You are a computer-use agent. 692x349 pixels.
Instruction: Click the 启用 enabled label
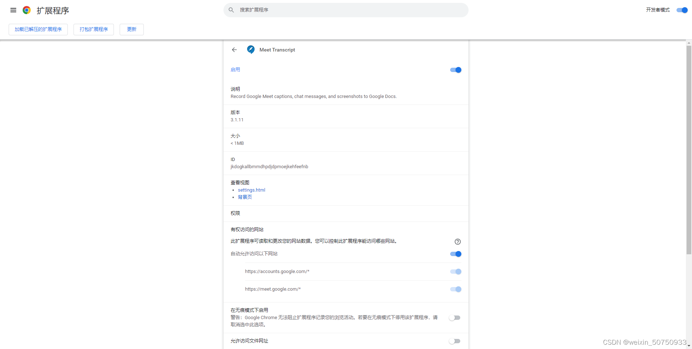click(x=235, y=70)
